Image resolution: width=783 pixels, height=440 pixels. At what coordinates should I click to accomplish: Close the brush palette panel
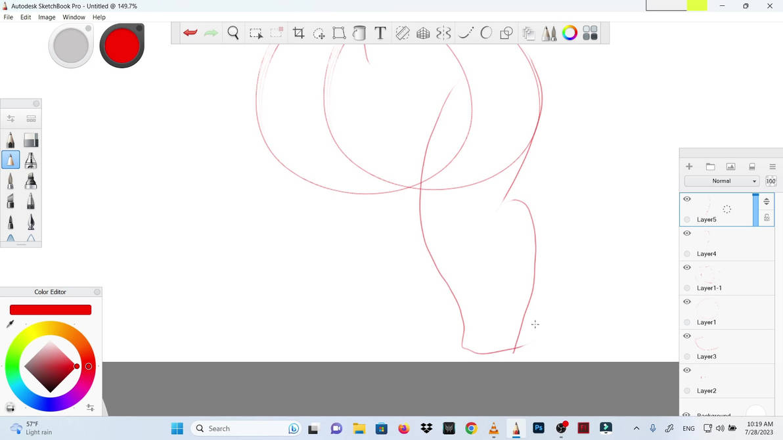36,103
